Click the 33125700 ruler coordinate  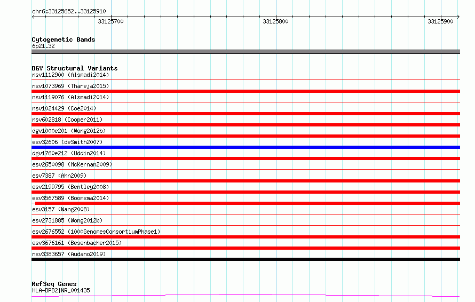pyautogui.click(x=110, y=21)
